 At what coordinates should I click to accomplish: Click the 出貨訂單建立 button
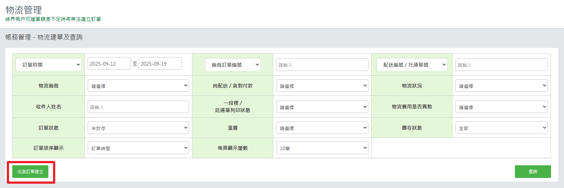(30, 172)
